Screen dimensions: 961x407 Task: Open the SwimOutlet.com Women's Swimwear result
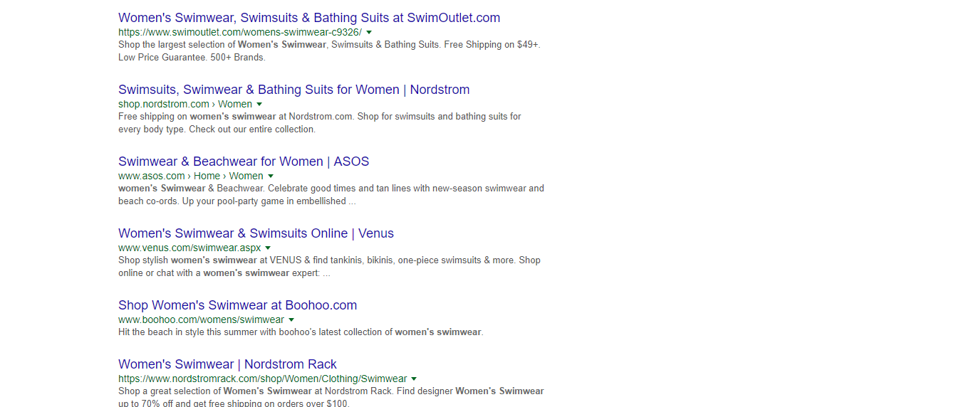[308, 18]
